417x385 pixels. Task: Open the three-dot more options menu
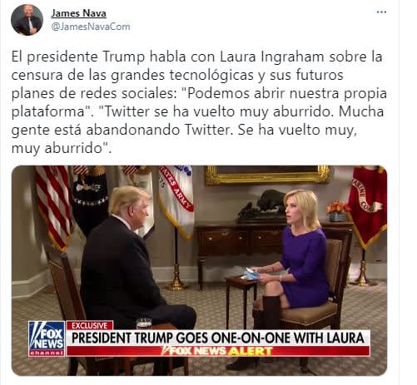pos(381,12)
